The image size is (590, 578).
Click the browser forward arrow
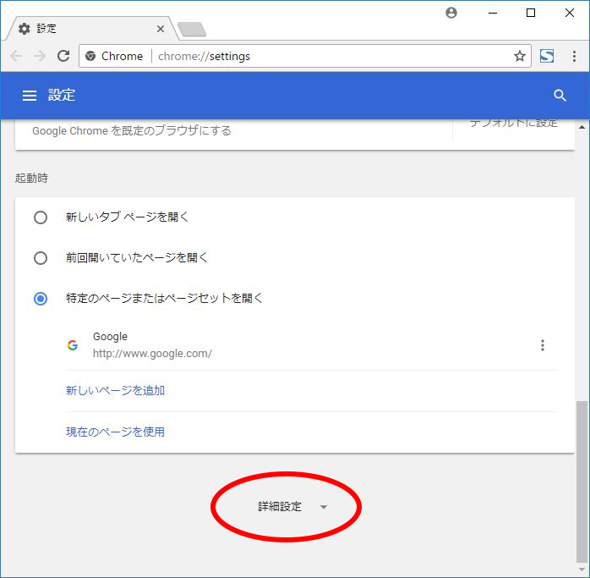click(x=40, y=56)
